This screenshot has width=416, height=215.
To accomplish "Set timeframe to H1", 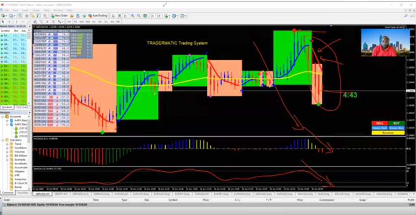I will click(94, 22).
